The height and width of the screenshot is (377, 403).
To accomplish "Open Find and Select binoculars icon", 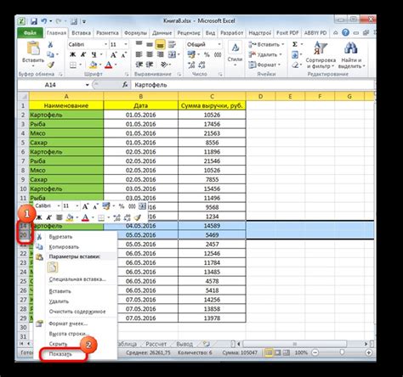I will [351, 48].
